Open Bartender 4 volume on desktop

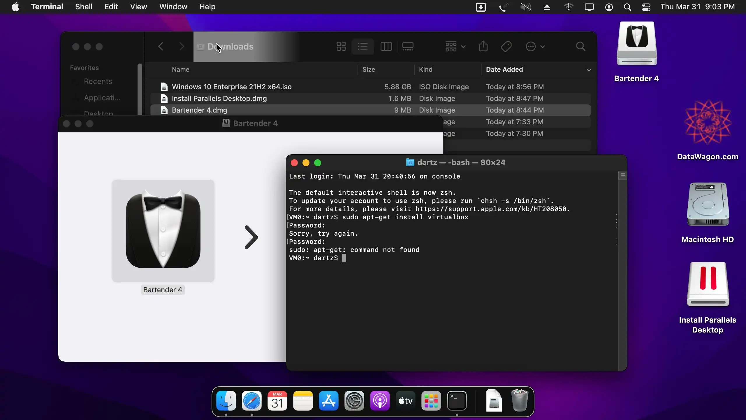(x=637, y=44)
